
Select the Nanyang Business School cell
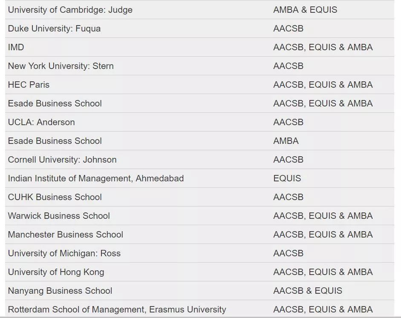click(60, 291)
